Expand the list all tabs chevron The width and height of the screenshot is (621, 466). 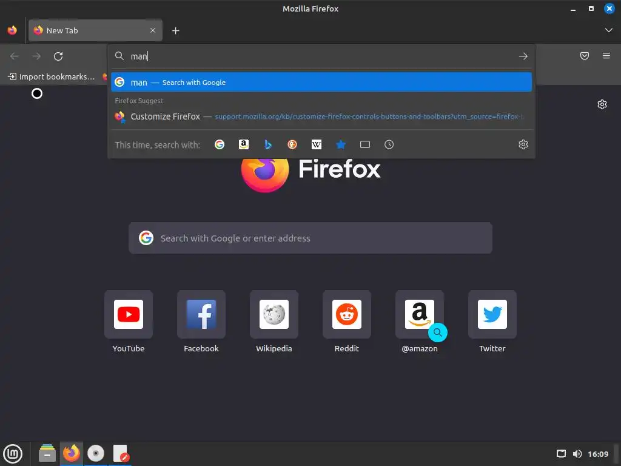point(608,30)
